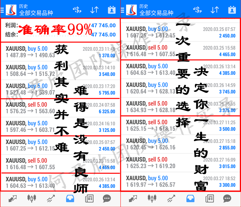Open the buy trade dated 2020.03.23 14:10
Image resolution: width=241 pixels, height=207 pixels.
(61, 71)
